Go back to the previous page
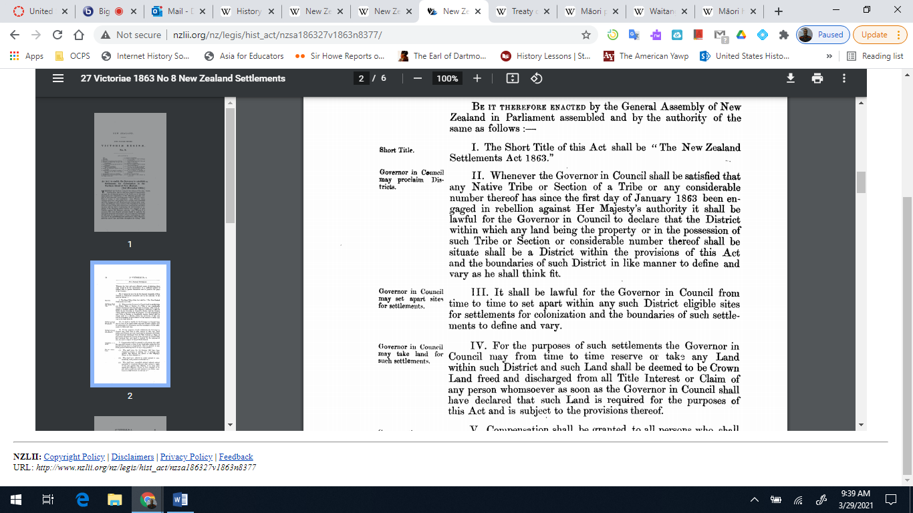Viewport: 913px width, 513px height. click(15, 35)
